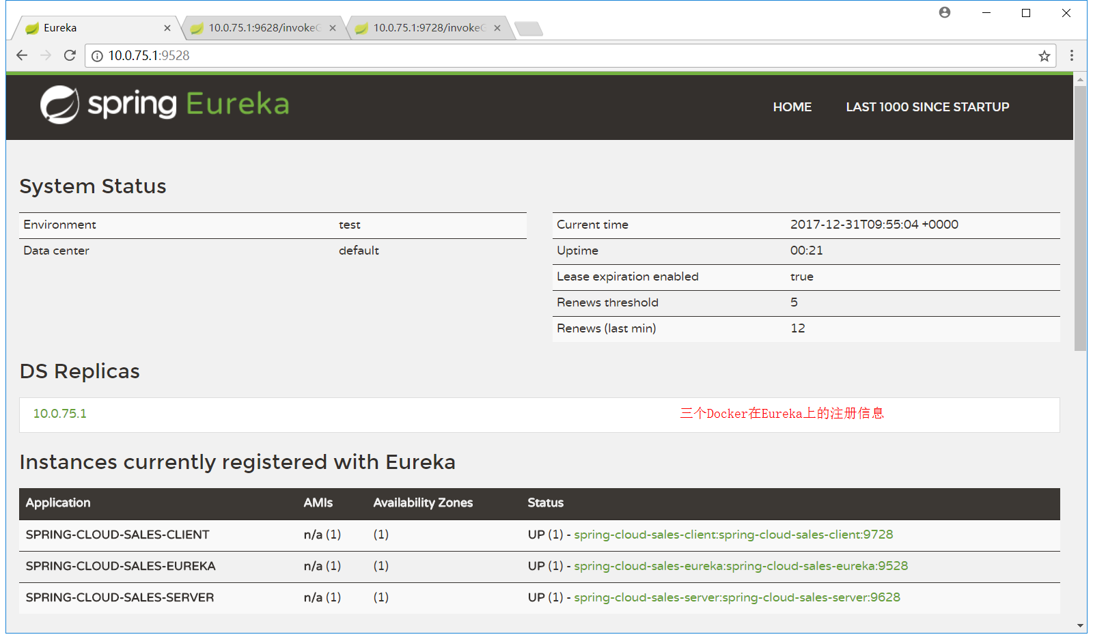The height and width of the screenshot is (639, 1093).
Task: Open the HOME navigation link
Action: pos(792,107)
